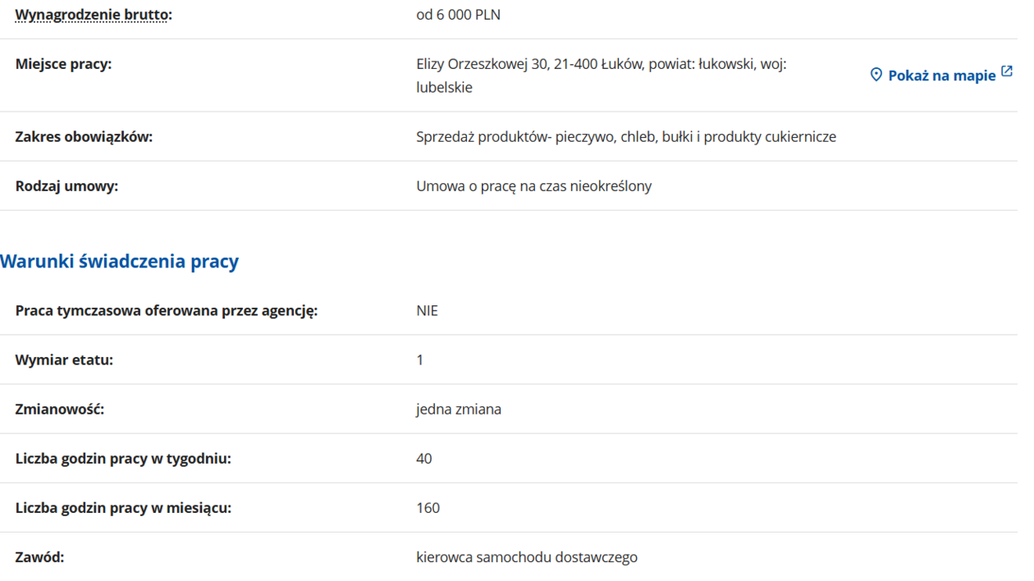
Task: Click the Zakres obowiązków label
Action: 84,137
